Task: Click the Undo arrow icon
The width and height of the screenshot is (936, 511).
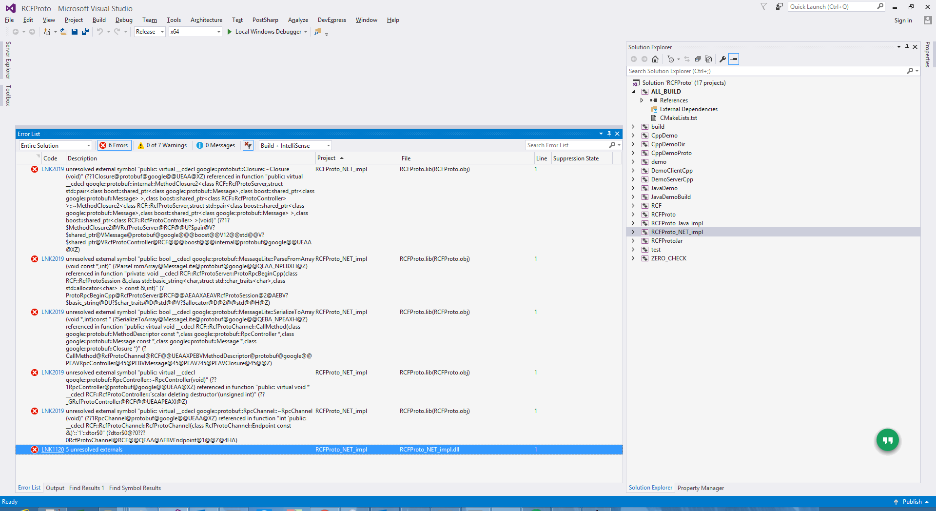Action: pyautogui.click(x=99, y=32)
